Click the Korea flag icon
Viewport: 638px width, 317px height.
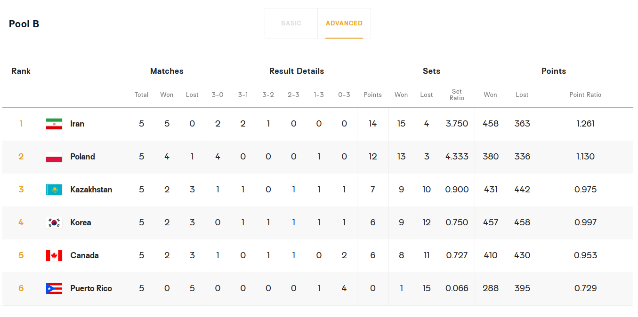click(54, 222)
